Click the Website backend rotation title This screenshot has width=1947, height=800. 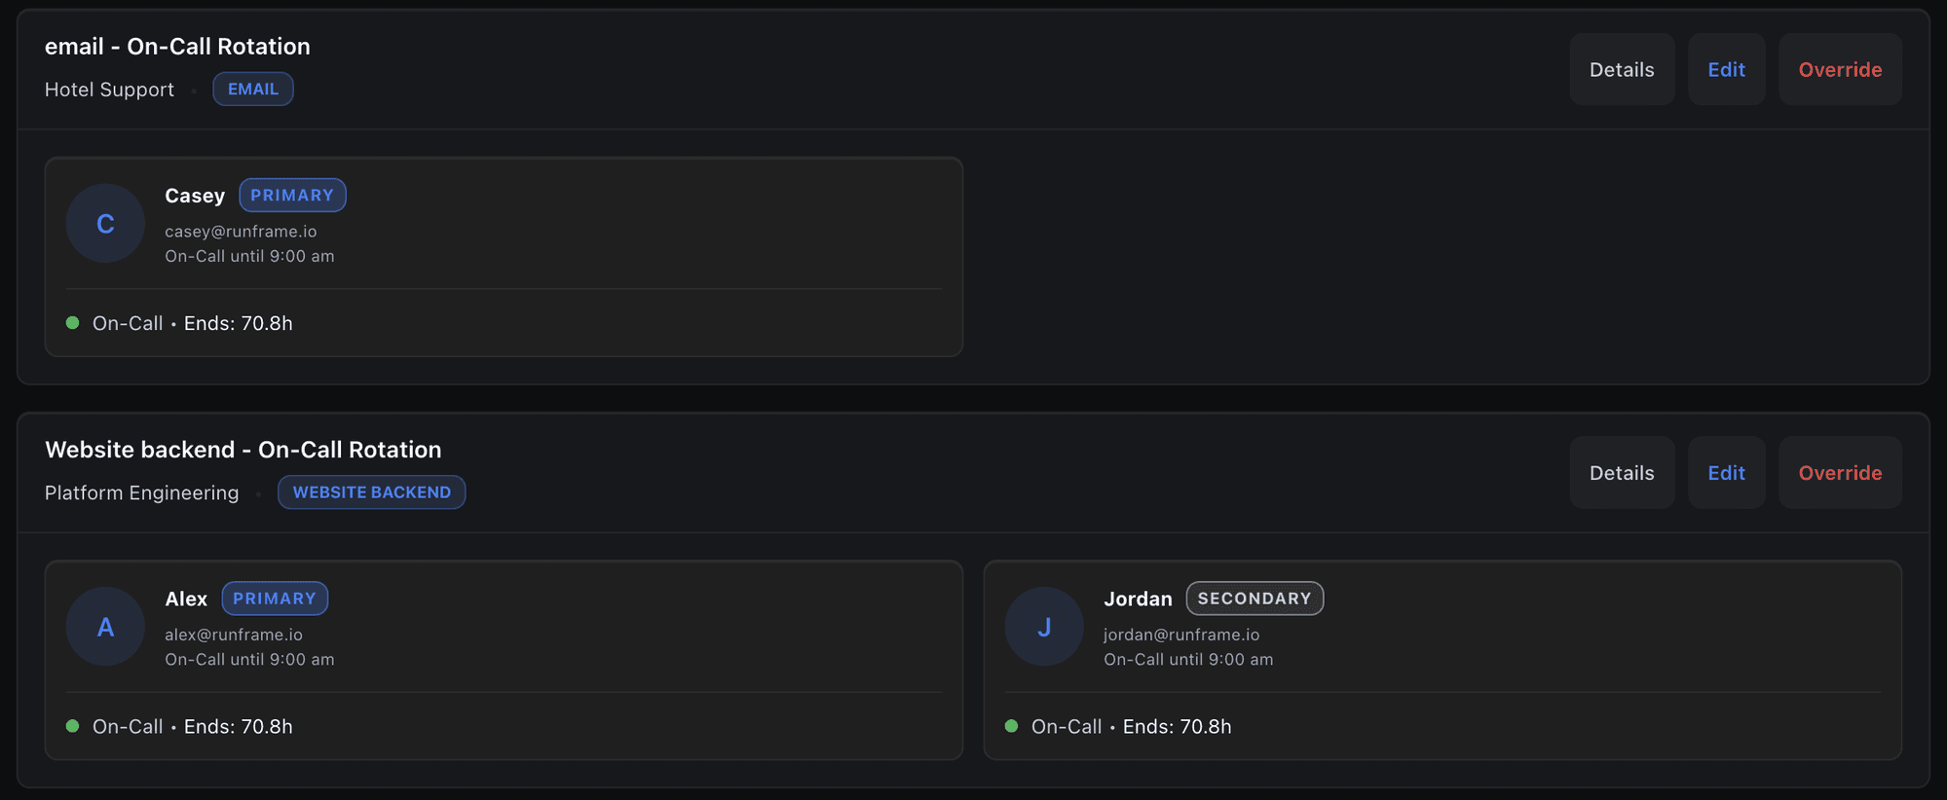(x=243, y=450)
